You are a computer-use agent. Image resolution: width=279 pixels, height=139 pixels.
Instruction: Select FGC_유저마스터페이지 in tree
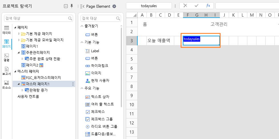click(41, 78)
